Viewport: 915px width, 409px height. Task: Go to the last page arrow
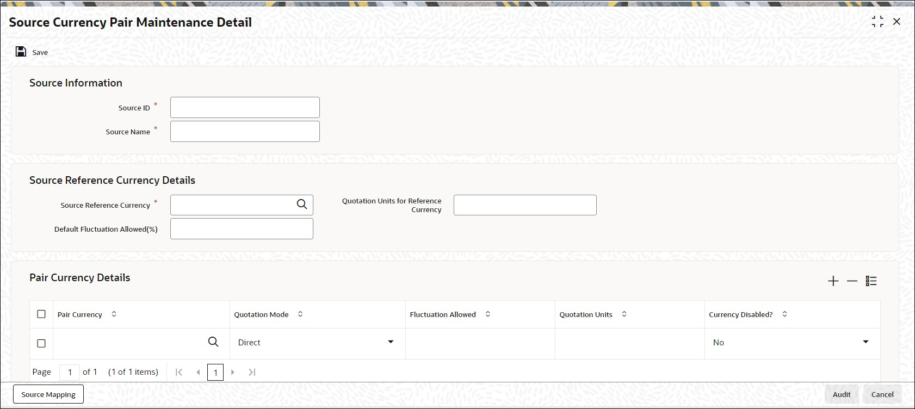[x=252, y=372]
